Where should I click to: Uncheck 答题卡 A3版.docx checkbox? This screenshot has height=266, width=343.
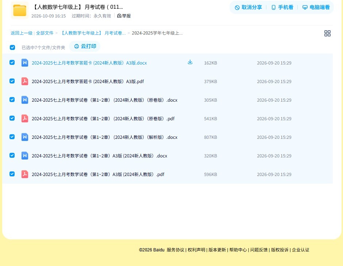[12, 62]
